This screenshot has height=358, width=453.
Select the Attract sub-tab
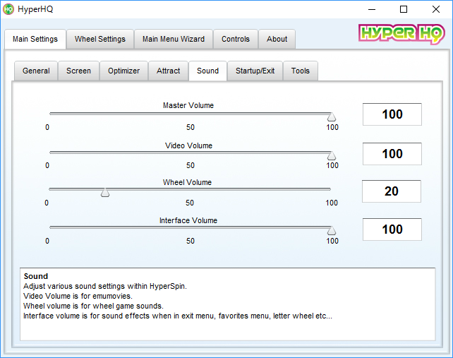point(168,71)
